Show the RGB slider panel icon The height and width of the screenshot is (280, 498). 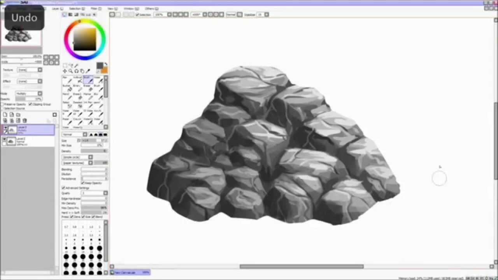pos(70,14)
